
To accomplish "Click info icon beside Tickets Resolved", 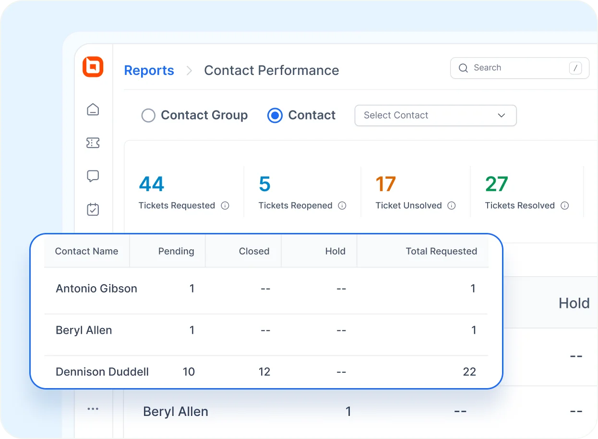I will click(x=565, y=206).
